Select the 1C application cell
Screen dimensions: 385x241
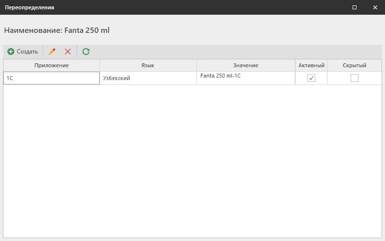tap(52, 78)
